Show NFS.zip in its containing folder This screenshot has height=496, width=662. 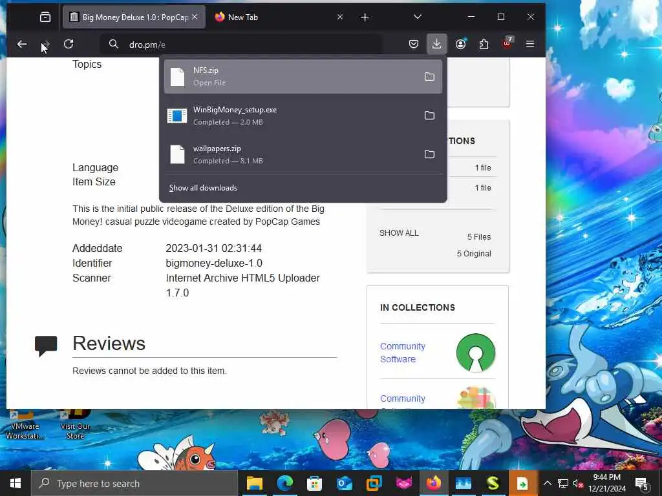pyautogui.click(x=429, y=76)
